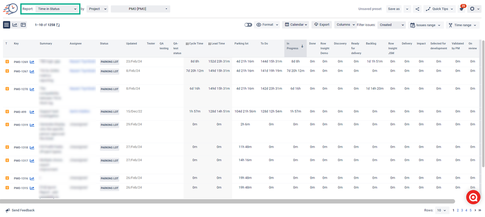This screenshot has height=217, width=485.
Task: Toggle the switch beside Format
Action: [248, 25]
